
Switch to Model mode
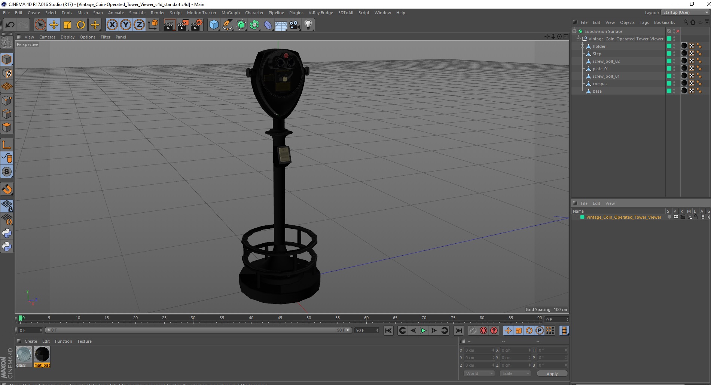coord(7,59)
